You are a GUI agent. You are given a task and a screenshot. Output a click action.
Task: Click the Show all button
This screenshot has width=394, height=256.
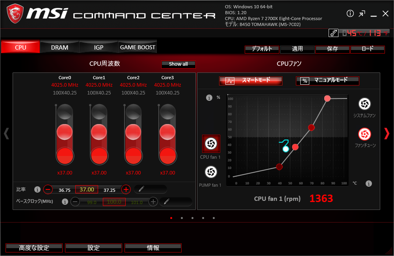pos(178,64)
